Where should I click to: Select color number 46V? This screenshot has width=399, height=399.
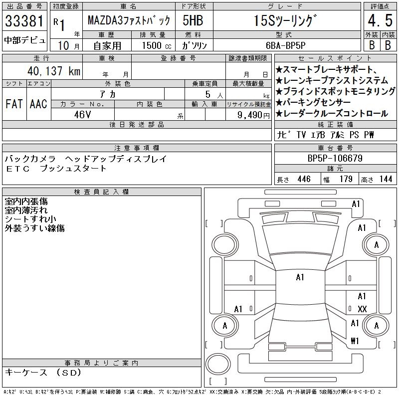pyautogui.click(x=82, y=115)
